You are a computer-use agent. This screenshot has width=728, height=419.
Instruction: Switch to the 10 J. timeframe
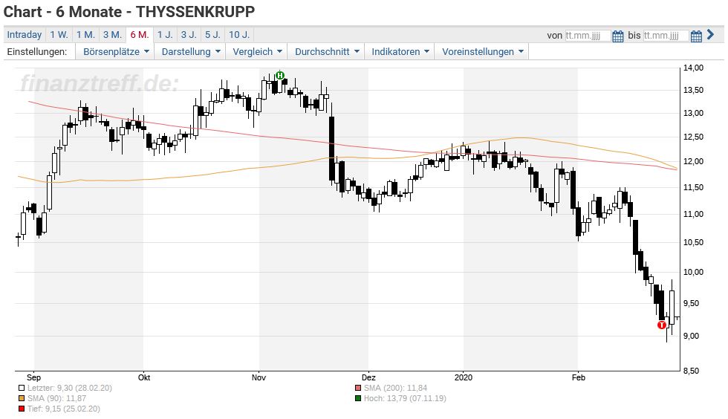[x=239, y=35]
